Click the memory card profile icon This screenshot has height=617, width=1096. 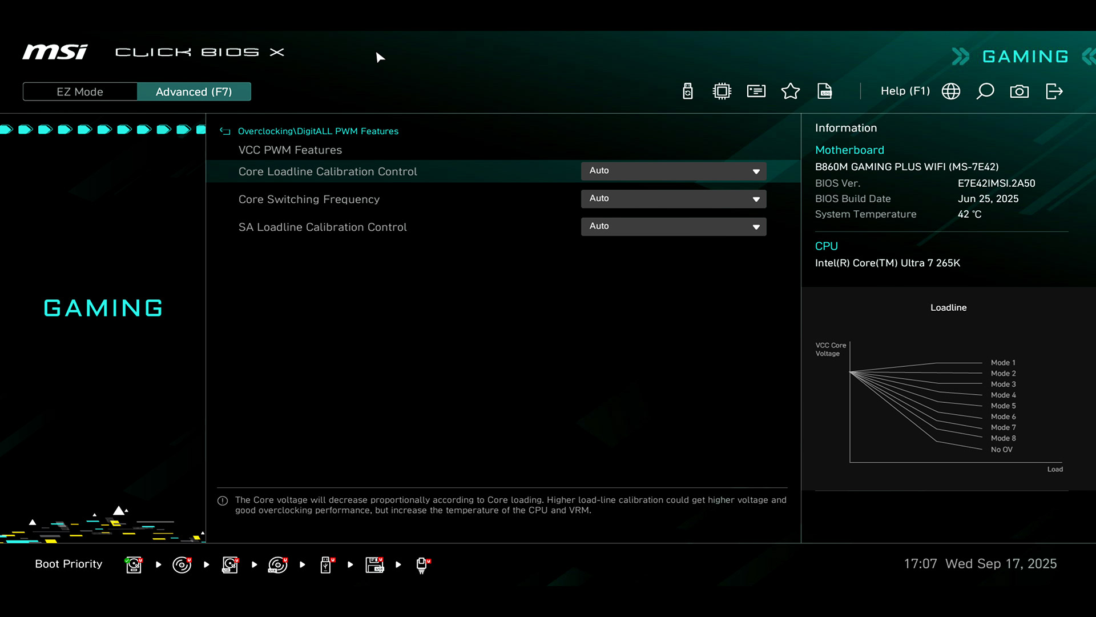coord(756,91)
